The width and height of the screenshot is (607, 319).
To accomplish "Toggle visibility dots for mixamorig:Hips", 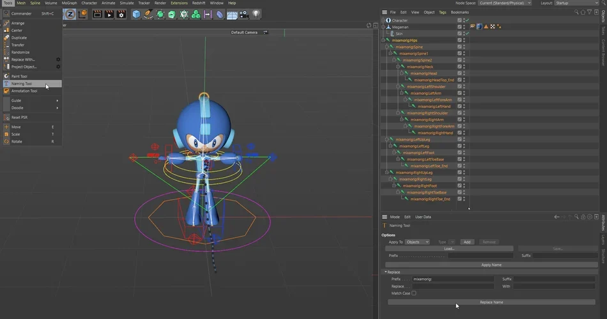I will [x=464, y=40].
